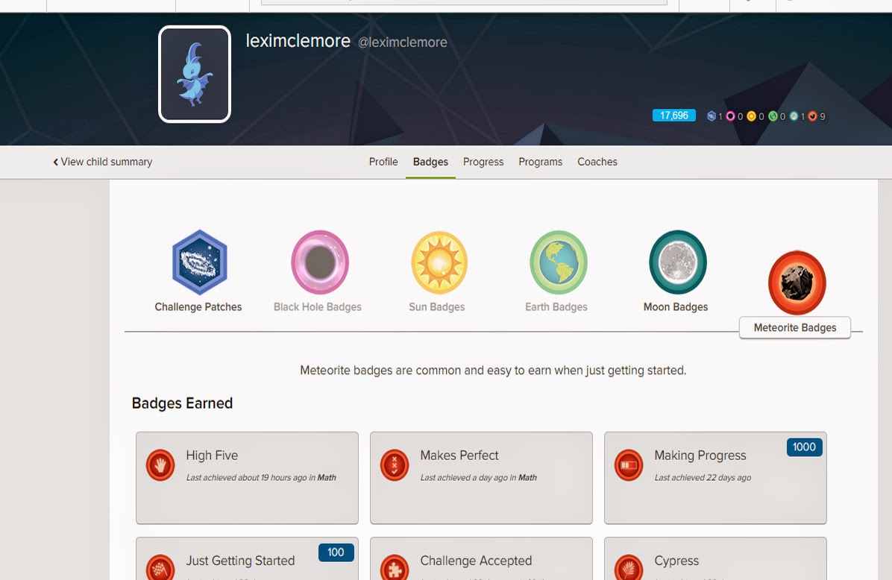The height and width of the screenshot is (580, 892).
Task: Click the Challenge Patches label
Action: [198, 307]
